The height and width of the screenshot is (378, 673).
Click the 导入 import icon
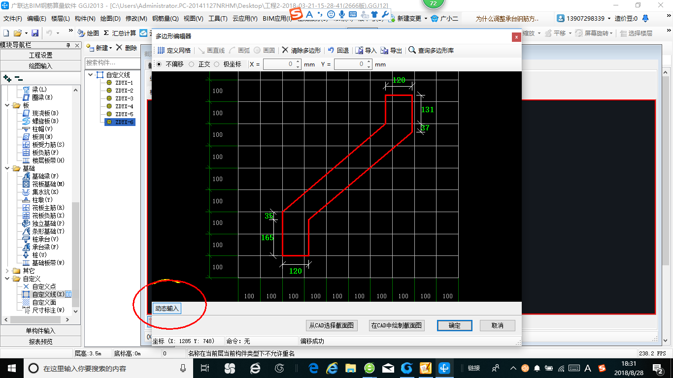pos(359,50)
